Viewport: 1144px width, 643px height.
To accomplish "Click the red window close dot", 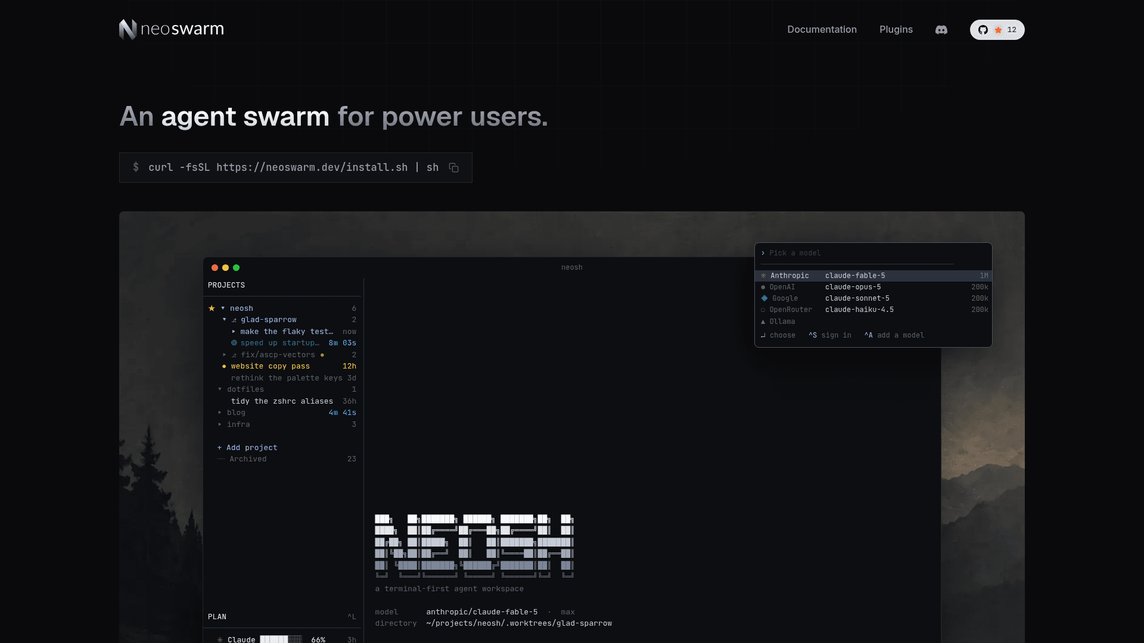I will pos(214,268).
